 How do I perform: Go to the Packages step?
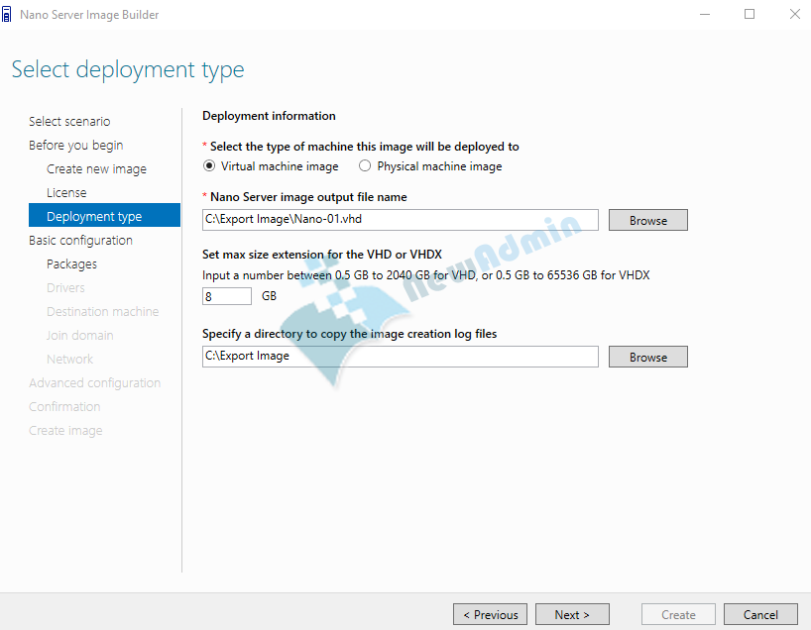(71, 264)
